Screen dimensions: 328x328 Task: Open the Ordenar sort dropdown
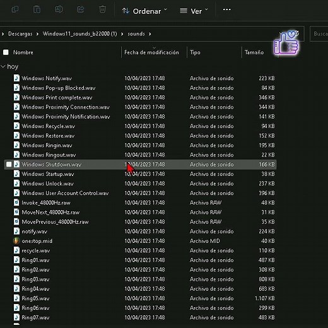pyautogui.click(x=144, y=11)
